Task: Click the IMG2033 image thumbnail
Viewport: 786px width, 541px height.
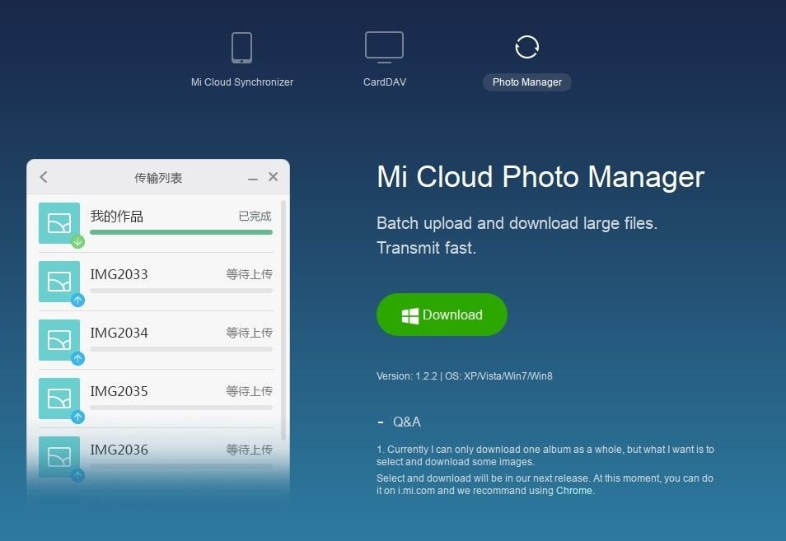Action: pos(59,282)
